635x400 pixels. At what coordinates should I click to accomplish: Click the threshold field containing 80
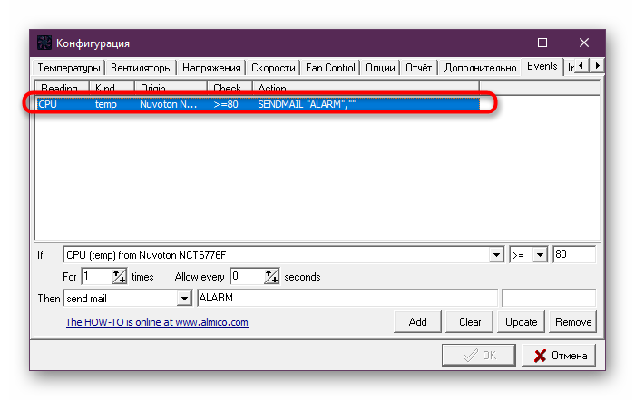573,255
